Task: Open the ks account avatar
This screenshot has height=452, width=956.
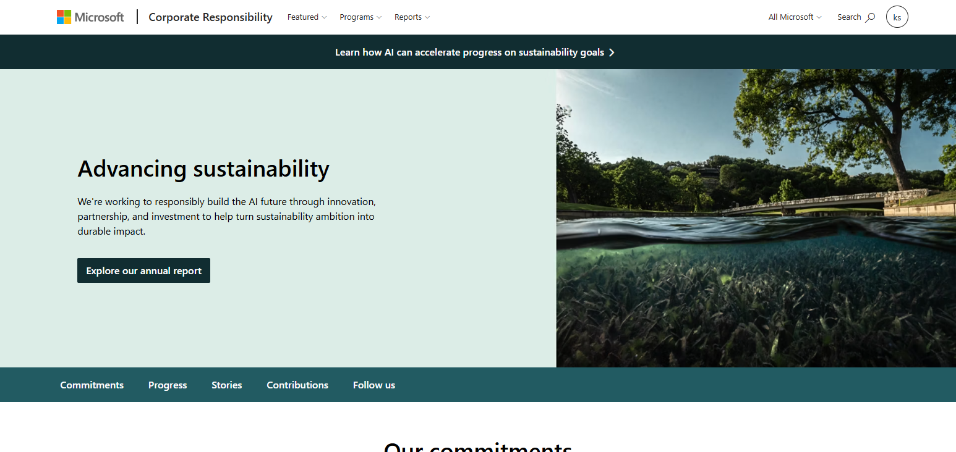Action: pyautogui.click(x=897, y=17)
